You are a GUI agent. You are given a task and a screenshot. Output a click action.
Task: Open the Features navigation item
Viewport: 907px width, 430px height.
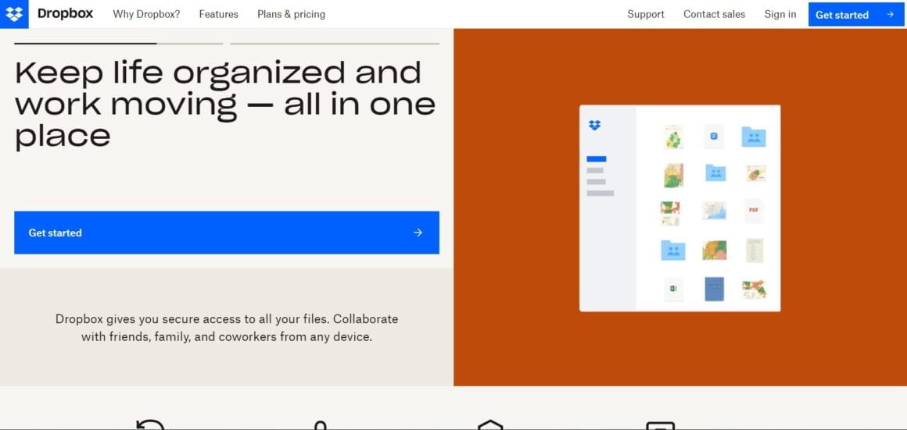pos(219,14)
